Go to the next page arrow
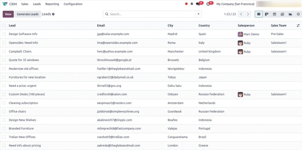Image resolution: width=302 pixels, height=150 pixels. click(x=248, y=14)
